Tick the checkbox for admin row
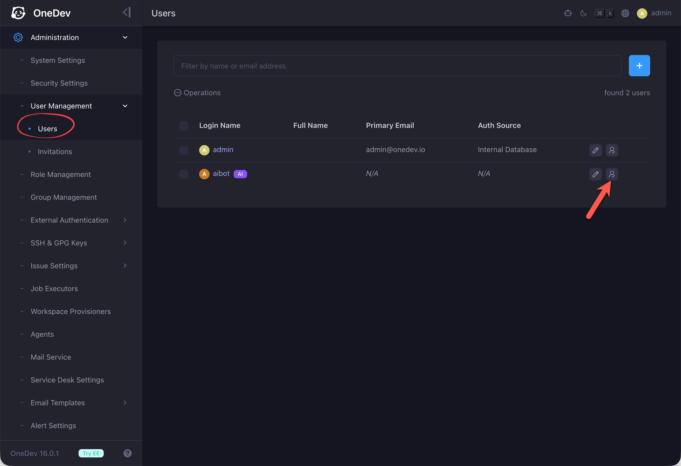Screen dimensions: 681x466 tap(183, 150)
